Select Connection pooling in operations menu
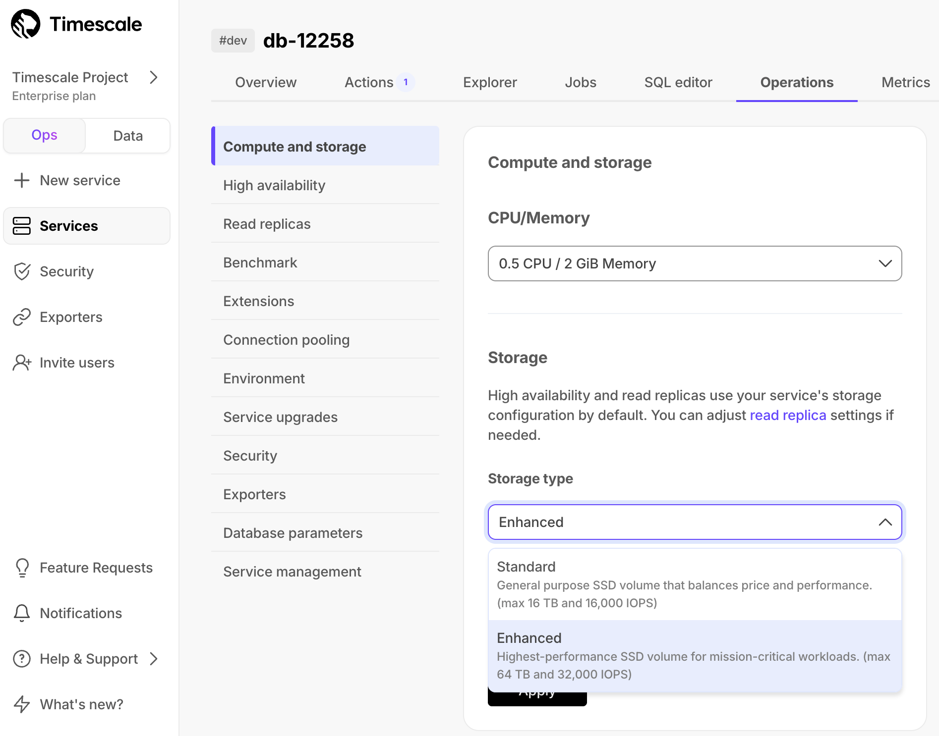The width and height of the screenshot is (939, 736). pyautogui.click(x=325, y=339)
